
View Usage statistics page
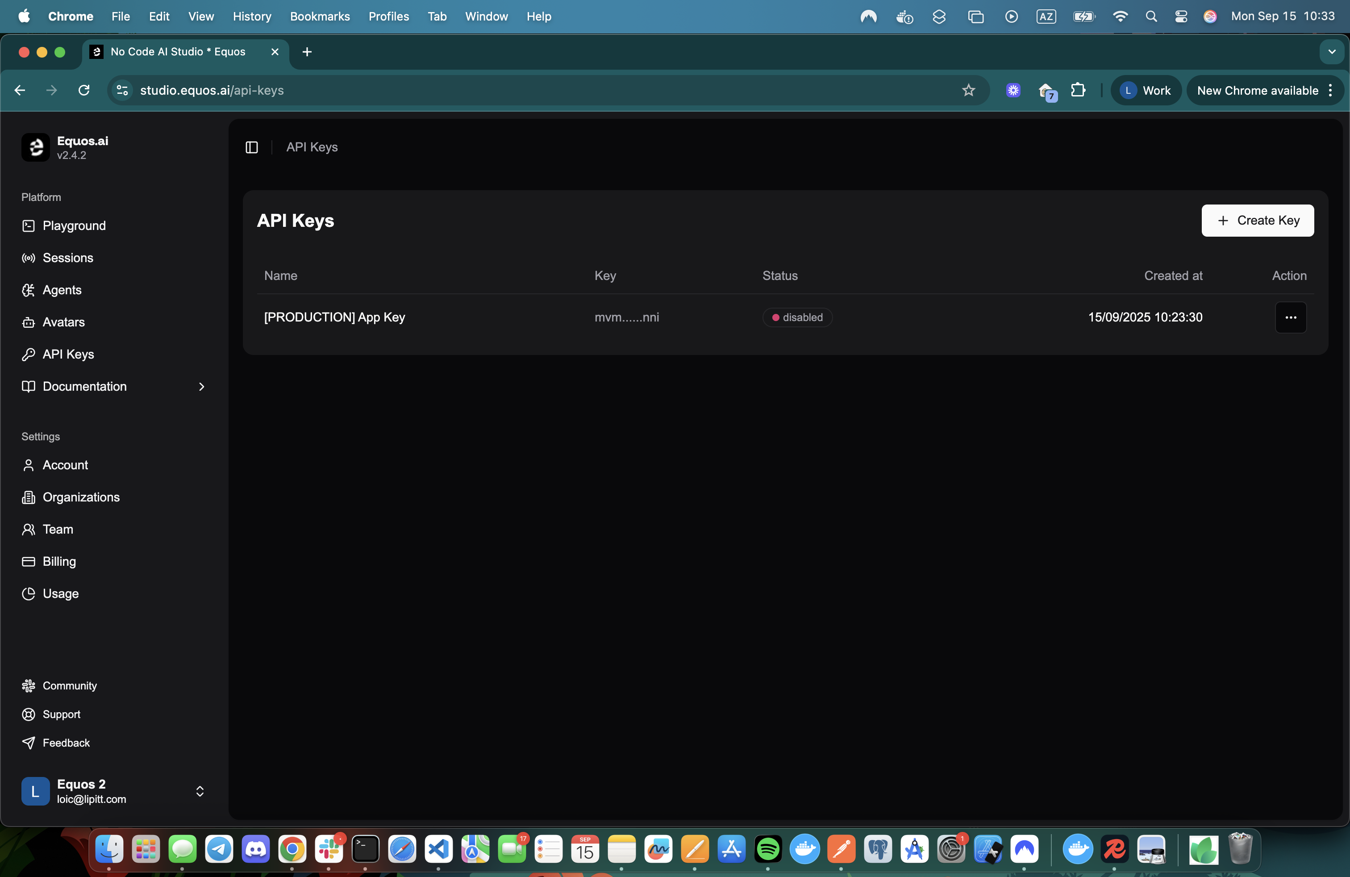[60, 594]
